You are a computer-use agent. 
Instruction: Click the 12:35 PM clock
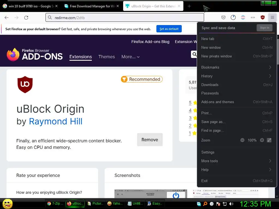tap(255, 204)
